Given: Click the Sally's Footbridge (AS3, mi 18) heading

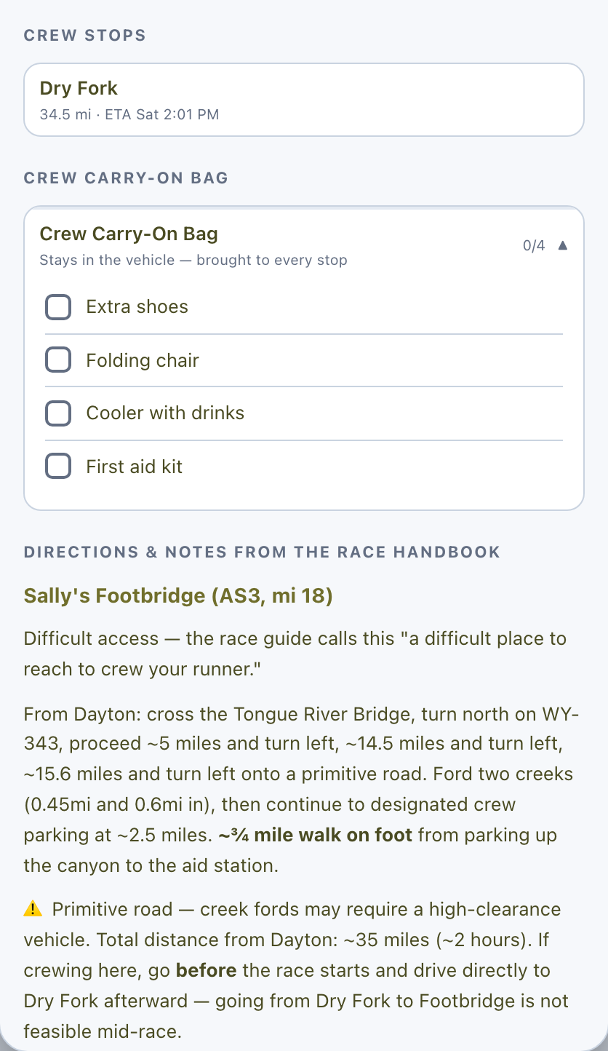Looking at the screenshot, I should pos(178,596).
